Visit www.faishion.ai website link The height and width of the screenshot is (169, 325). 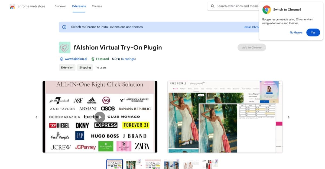tap(75, 59)
